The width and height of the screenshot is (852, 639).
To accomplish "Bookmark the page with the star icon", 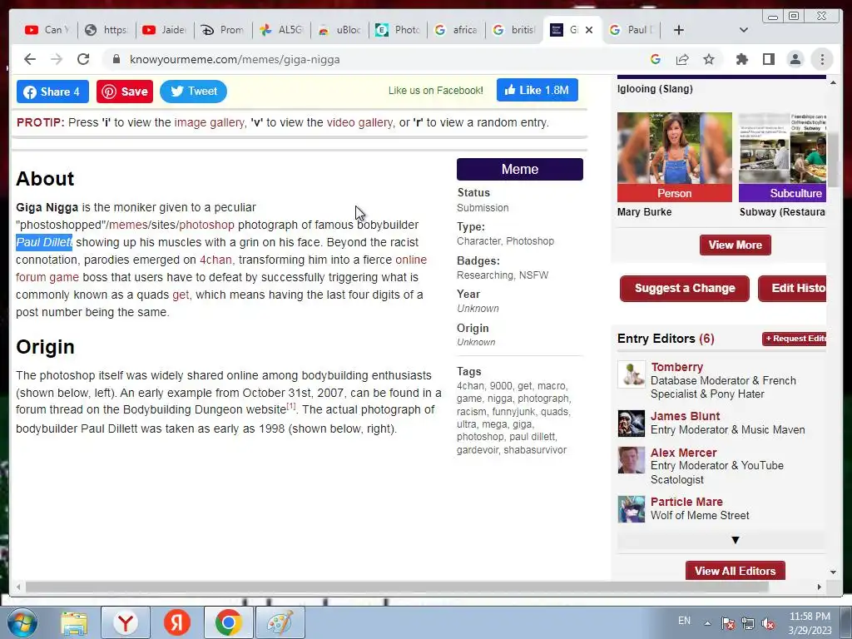I will tap(709, 59).
